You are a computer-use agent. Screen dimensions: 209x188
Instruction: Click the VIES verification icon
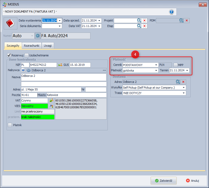tap(51, 106)
